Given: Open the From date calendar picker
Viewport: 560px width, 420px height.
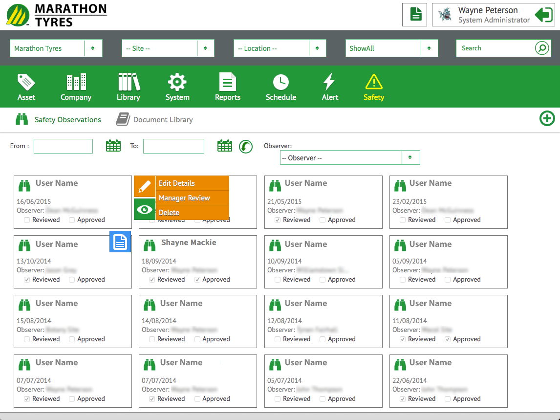Looking at the screenshot, I should click(113, 146).
